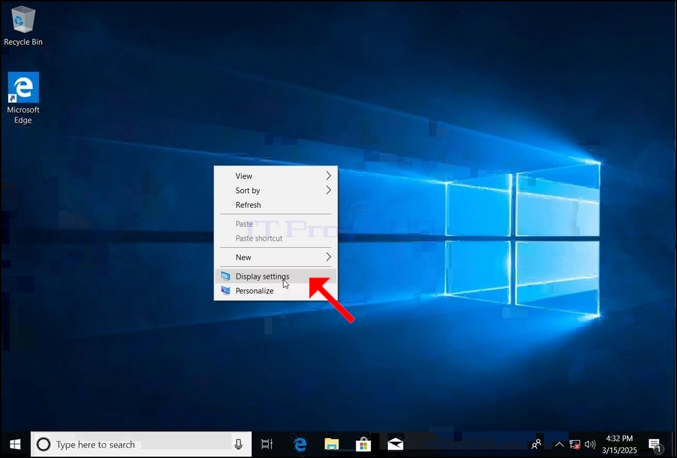The image size is (677, 458).
Task: Click the Cortana microphone icon
Action: [238, 444]
